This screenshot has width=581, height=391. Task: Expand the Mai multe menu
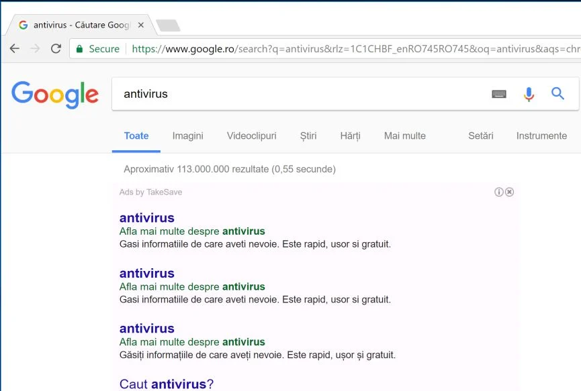[x=404, y=135]
